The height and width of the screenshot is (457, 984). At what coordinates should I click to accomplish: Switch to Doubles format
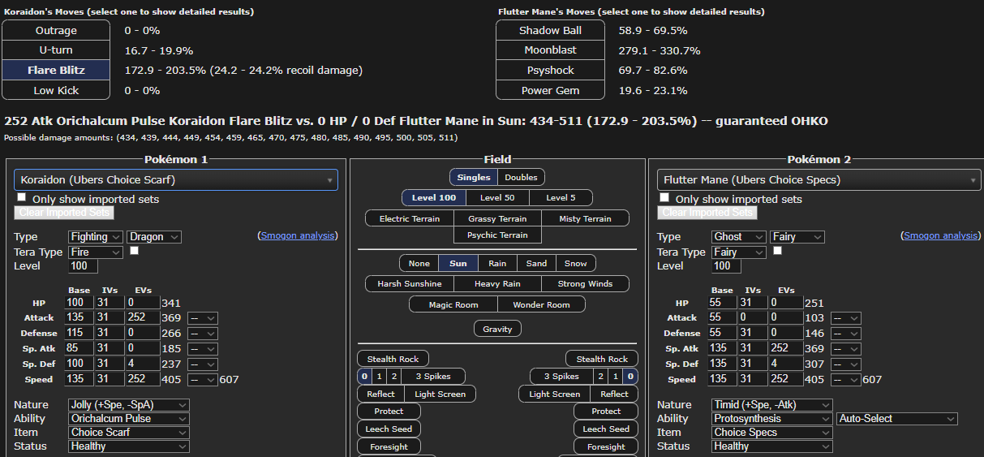[x=521, y=177]
